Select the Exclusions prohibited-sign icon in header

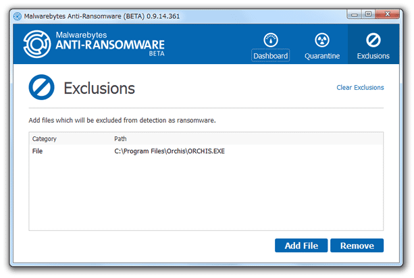coord(373,40)
